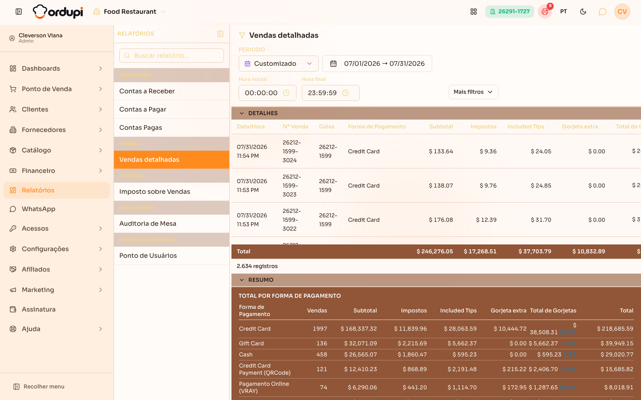Sort by Data/Hora column header

pyautogui.click(x=254, y=127)
